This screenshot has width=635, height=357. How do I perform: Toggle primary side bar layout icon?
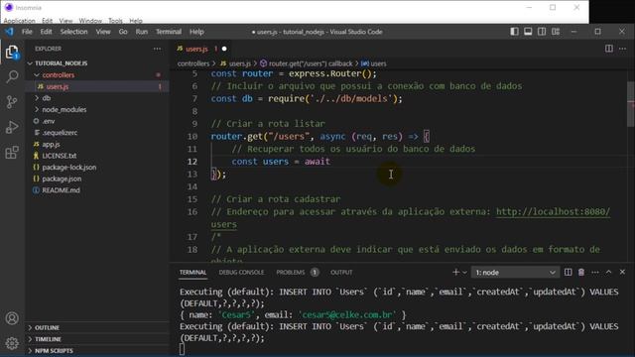[x=514, y=32]
